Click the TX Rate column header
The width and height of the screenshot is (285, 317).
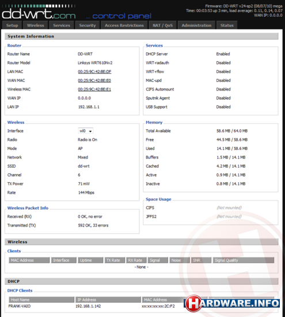tap(115, 260)
